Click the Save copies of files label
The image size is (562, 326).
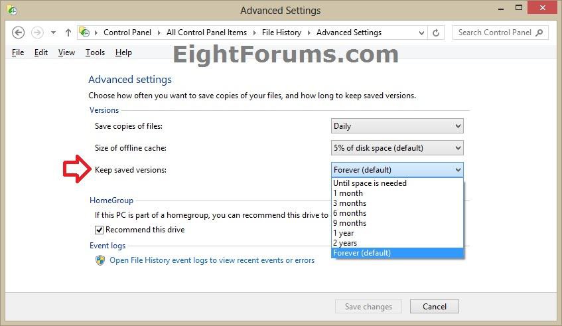point(129,126)
